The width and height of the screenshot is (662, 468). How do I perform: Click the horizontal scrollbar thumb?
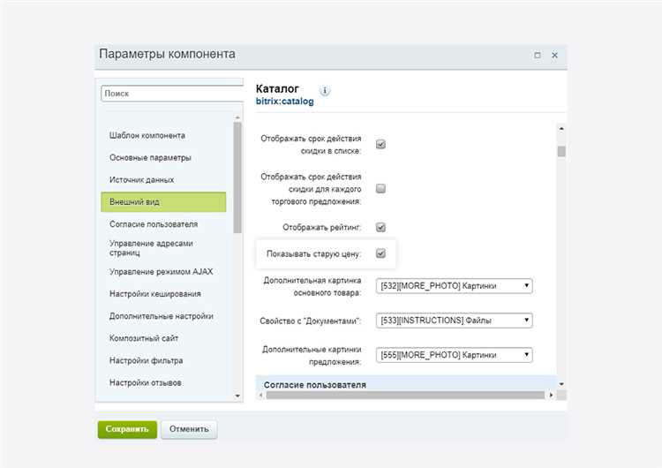pyautogui.click(x=405, y=396)
